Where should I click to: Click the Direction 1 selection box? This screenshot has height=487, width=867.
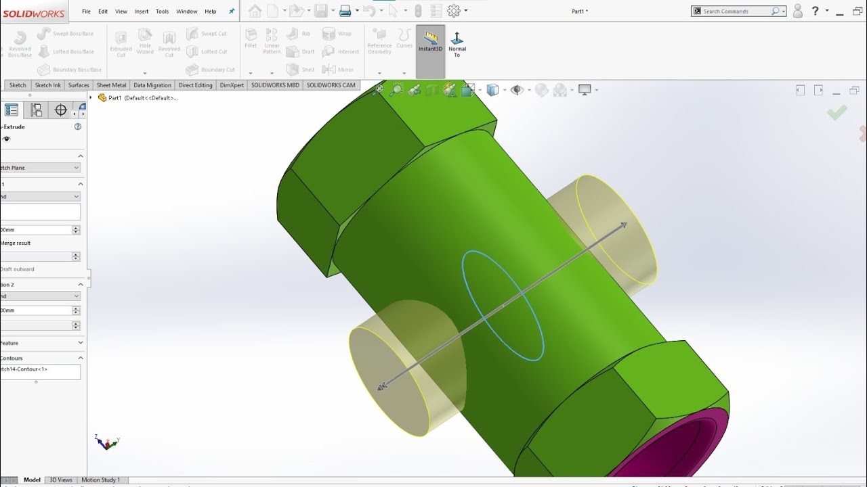[40, 212]
